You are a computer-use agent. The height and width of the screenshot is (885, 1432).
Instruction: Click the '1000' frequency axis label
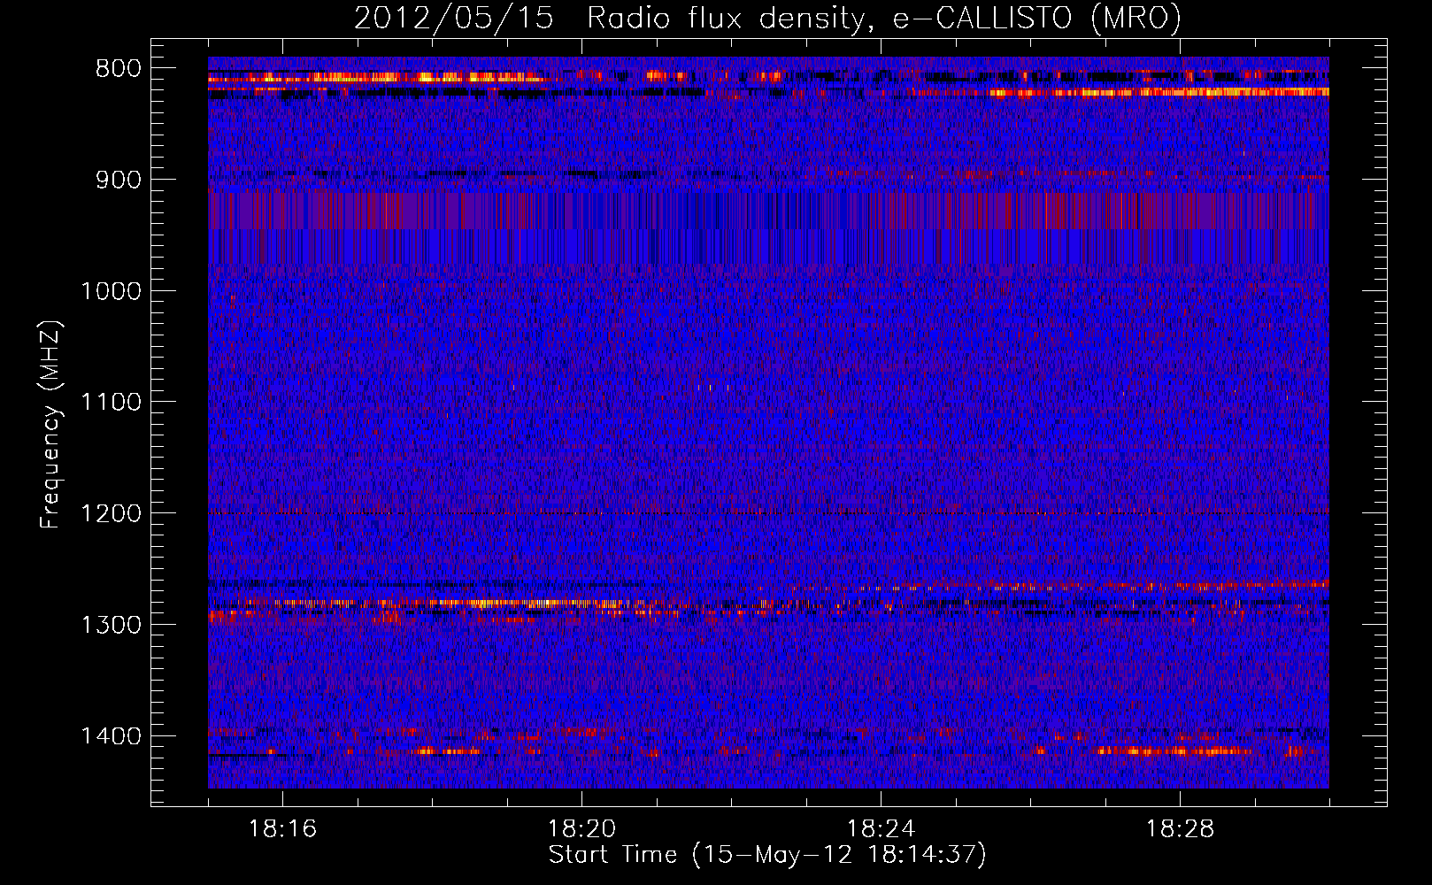(x=111, y=291)
